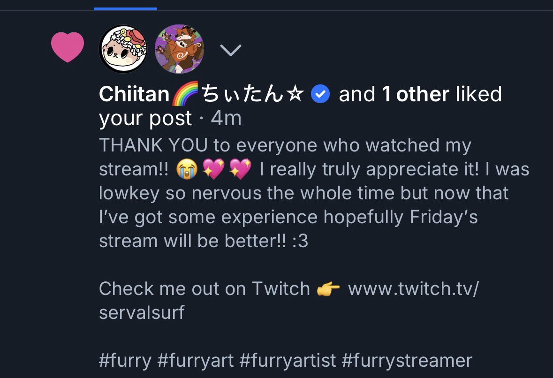Select the #furryartist hashtag
Screen dimensions: 553x378
(287, 361)
